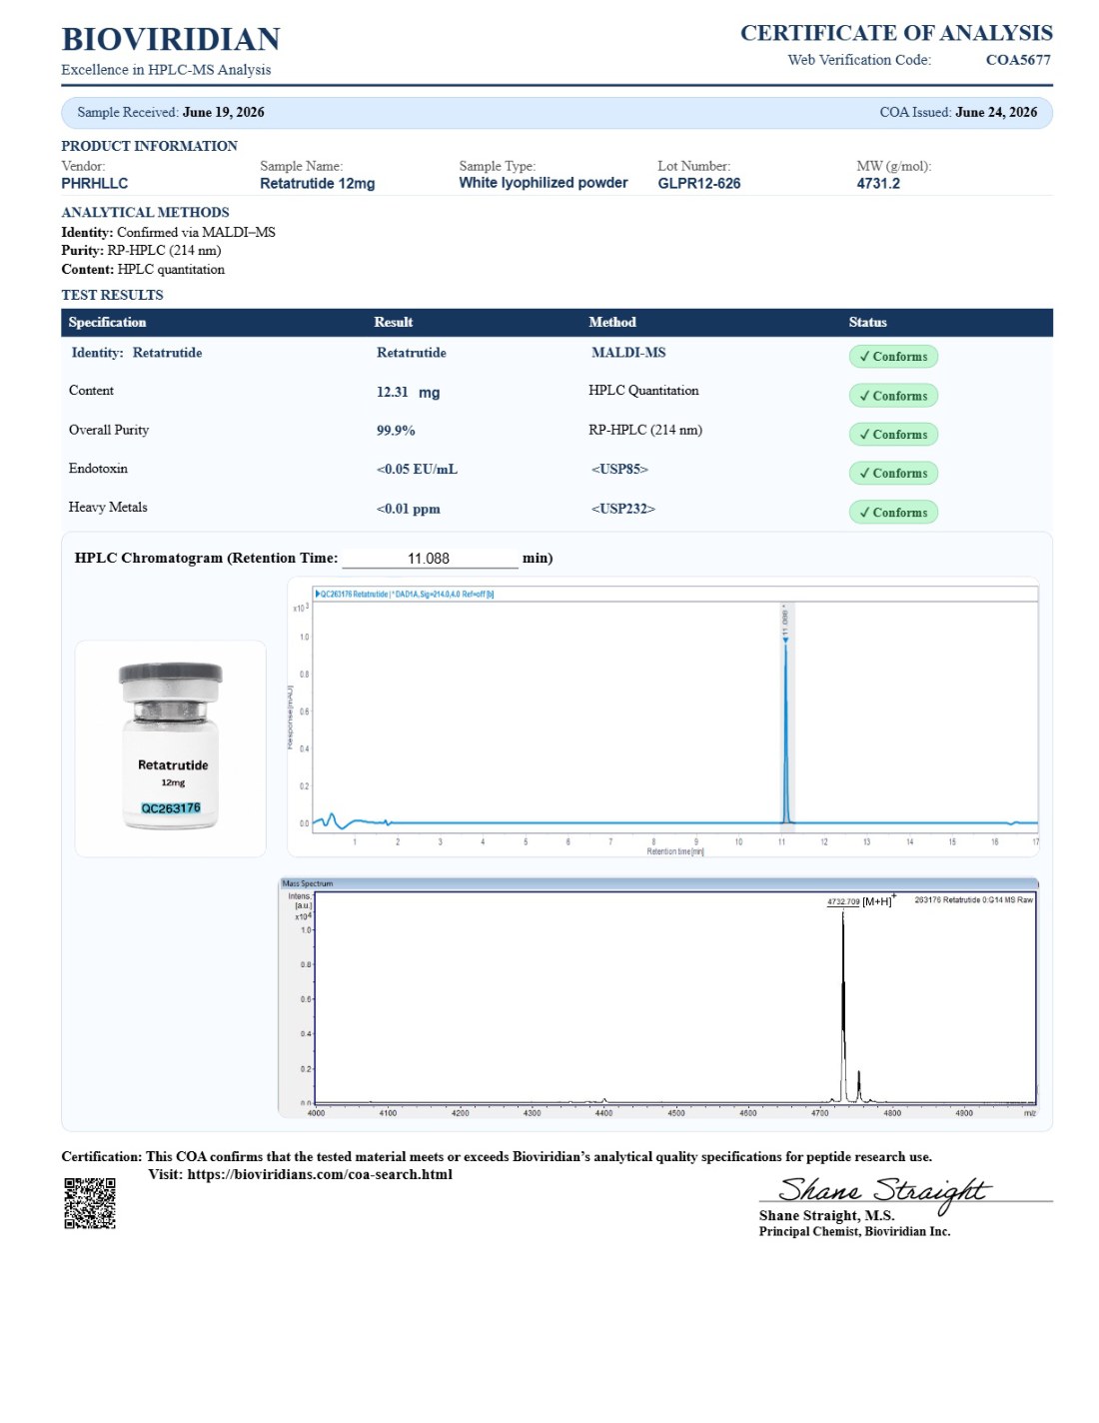Select White lyophilized powder sample type

click(x=544, y=183)
